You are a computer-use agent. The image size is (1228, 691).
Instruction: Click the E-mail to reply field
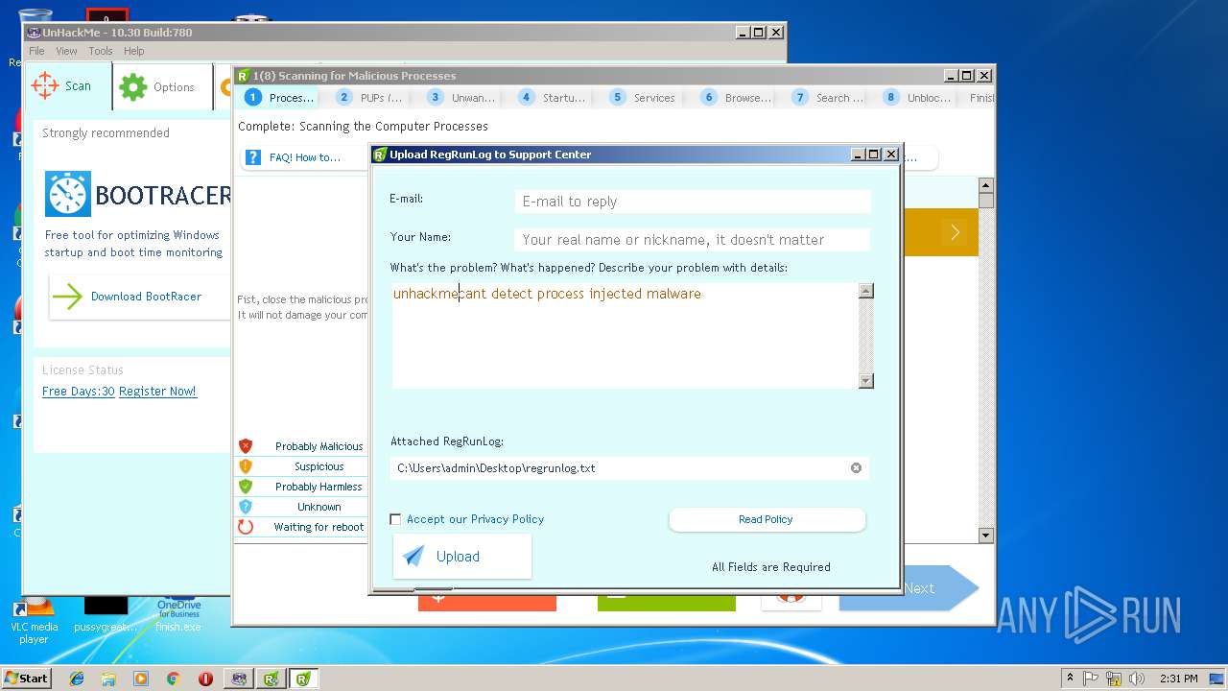(693, 202)
